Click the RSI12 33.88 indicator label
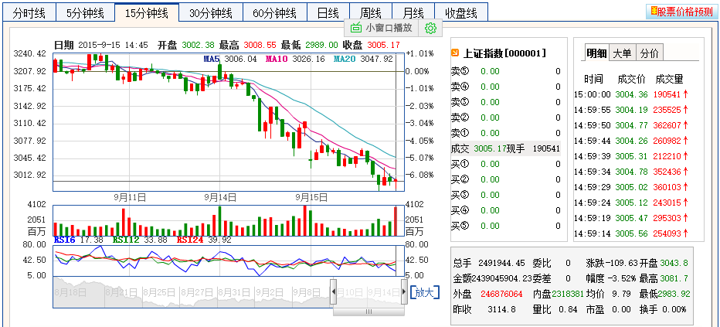 tap(139, 240)
